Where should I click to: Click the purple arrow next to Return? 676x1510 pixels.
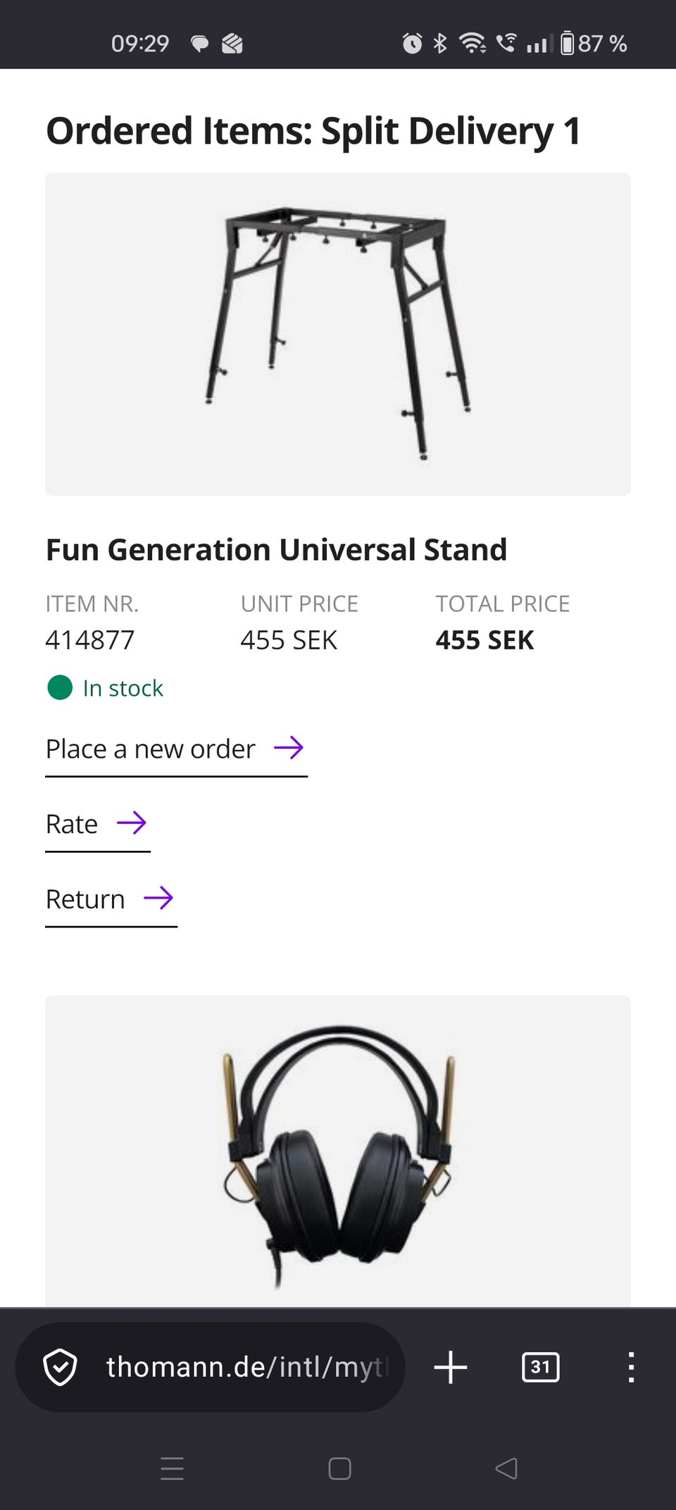pos(158,898)
